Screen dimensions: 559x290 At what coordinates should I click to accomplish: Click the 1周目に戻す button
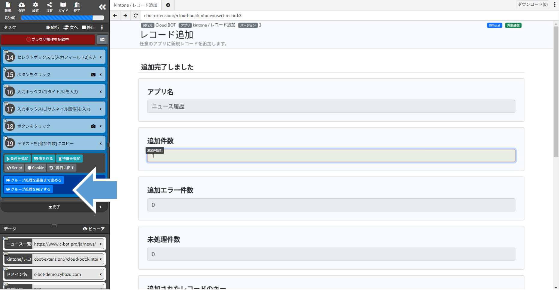point(62,168)
